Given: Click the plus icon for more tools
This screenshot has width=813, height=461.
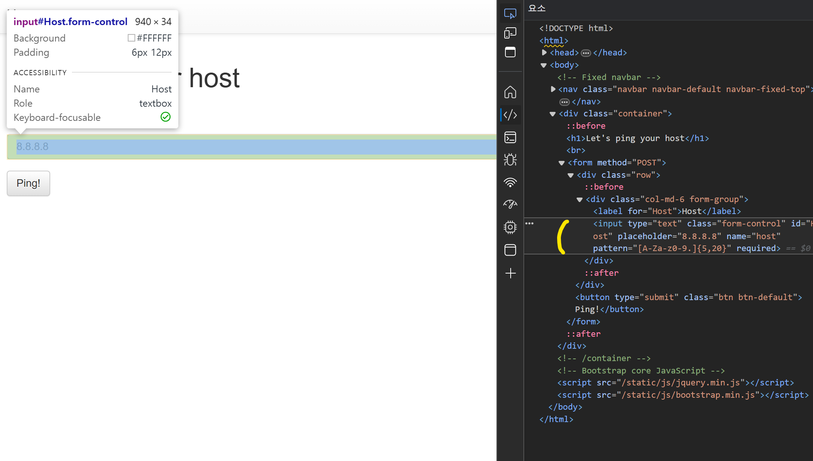Looking at the screenshot, I should (510, 273).
